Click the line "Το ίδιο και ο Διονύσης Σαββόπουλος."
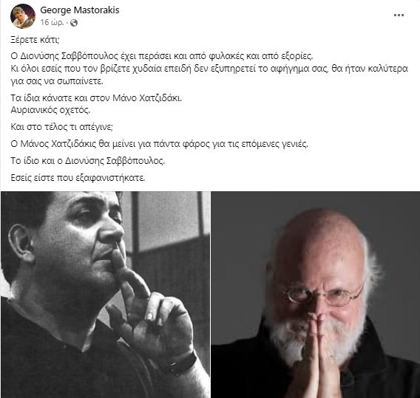The height and width of the screenshot is (398, 420). (x=87, y=161)
